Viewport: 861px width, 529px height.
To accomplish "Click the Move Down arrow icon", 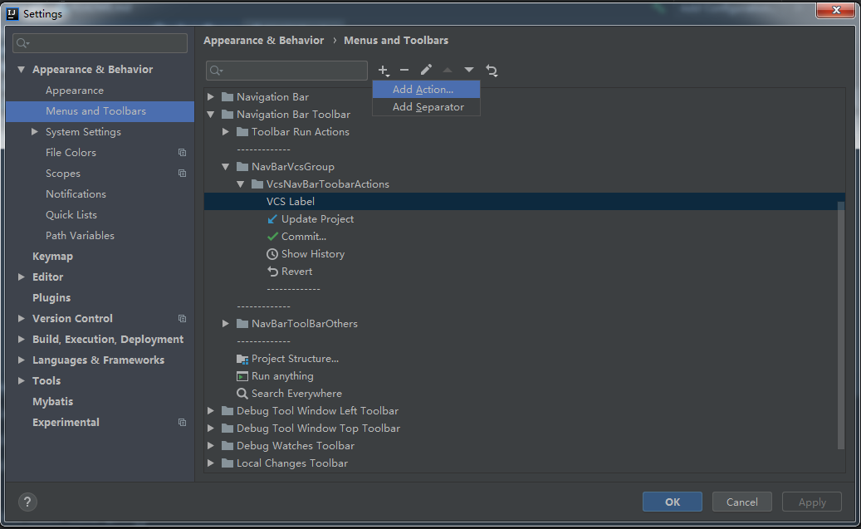I will [x=469, y=71].
